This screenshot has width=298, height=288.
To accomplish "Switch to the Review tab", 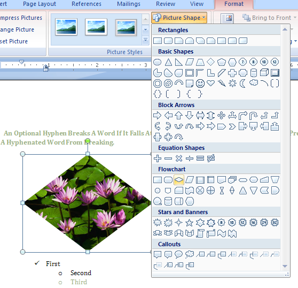I will pyautogui.click(x=166, y=4).
